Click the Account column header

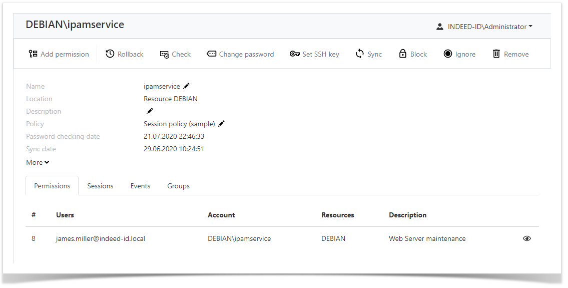click(221, 215)
